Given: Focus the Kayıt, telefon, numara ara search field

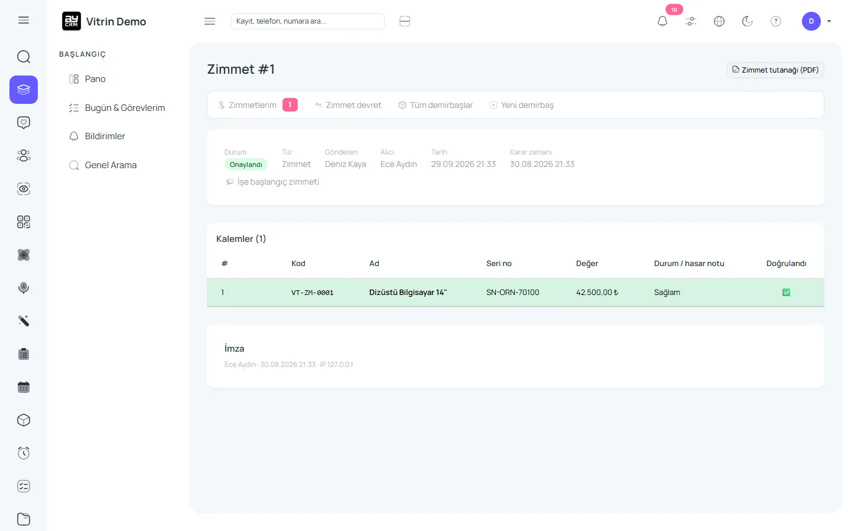Looking at the screenshot, I should 307,21.
